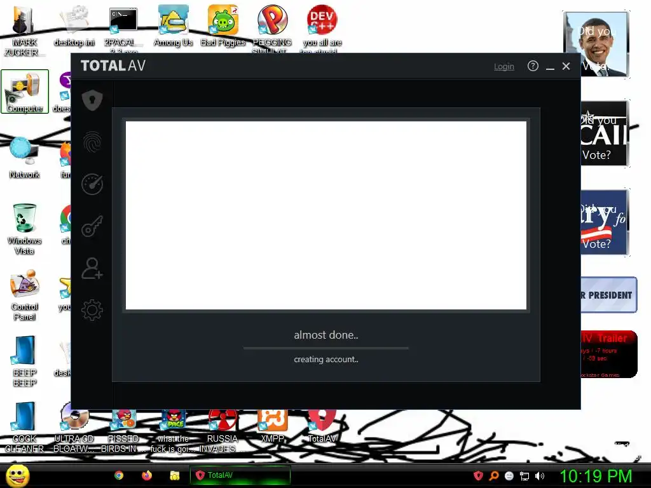Select the BEEP BEEP desktop icon
Viewport: 651px width, 488px height.
[25, 361]
